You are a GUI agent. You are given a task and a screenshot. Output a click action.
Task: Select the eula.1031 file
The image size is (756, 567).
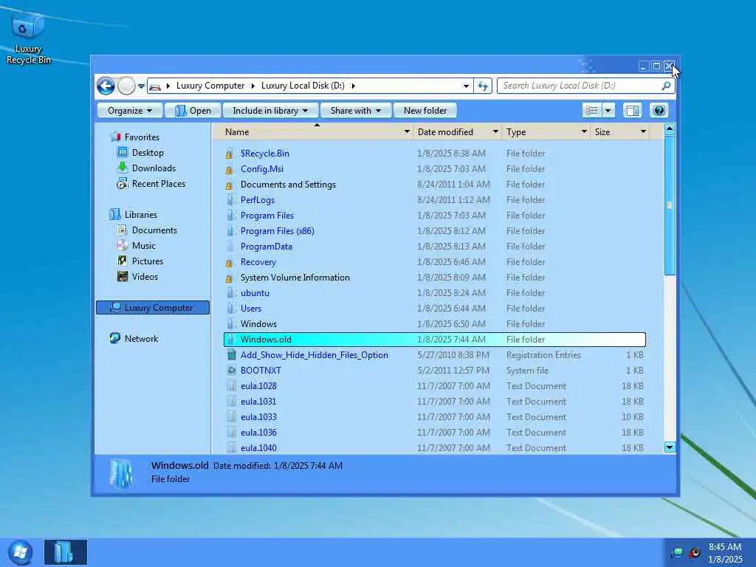point(258,401)
